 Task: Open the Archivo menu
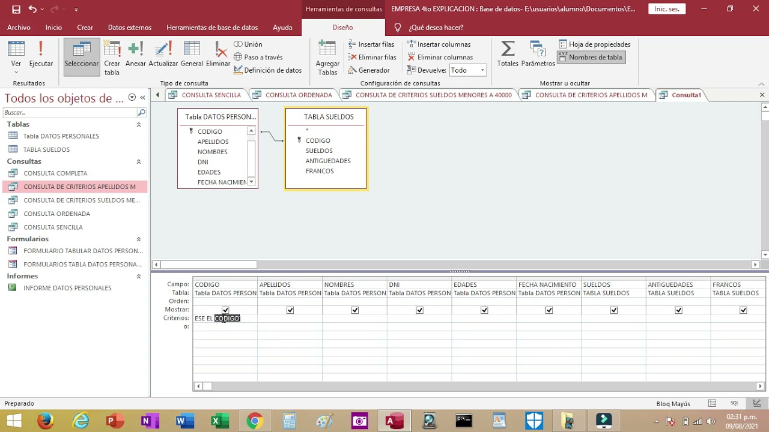coord(19,28)
